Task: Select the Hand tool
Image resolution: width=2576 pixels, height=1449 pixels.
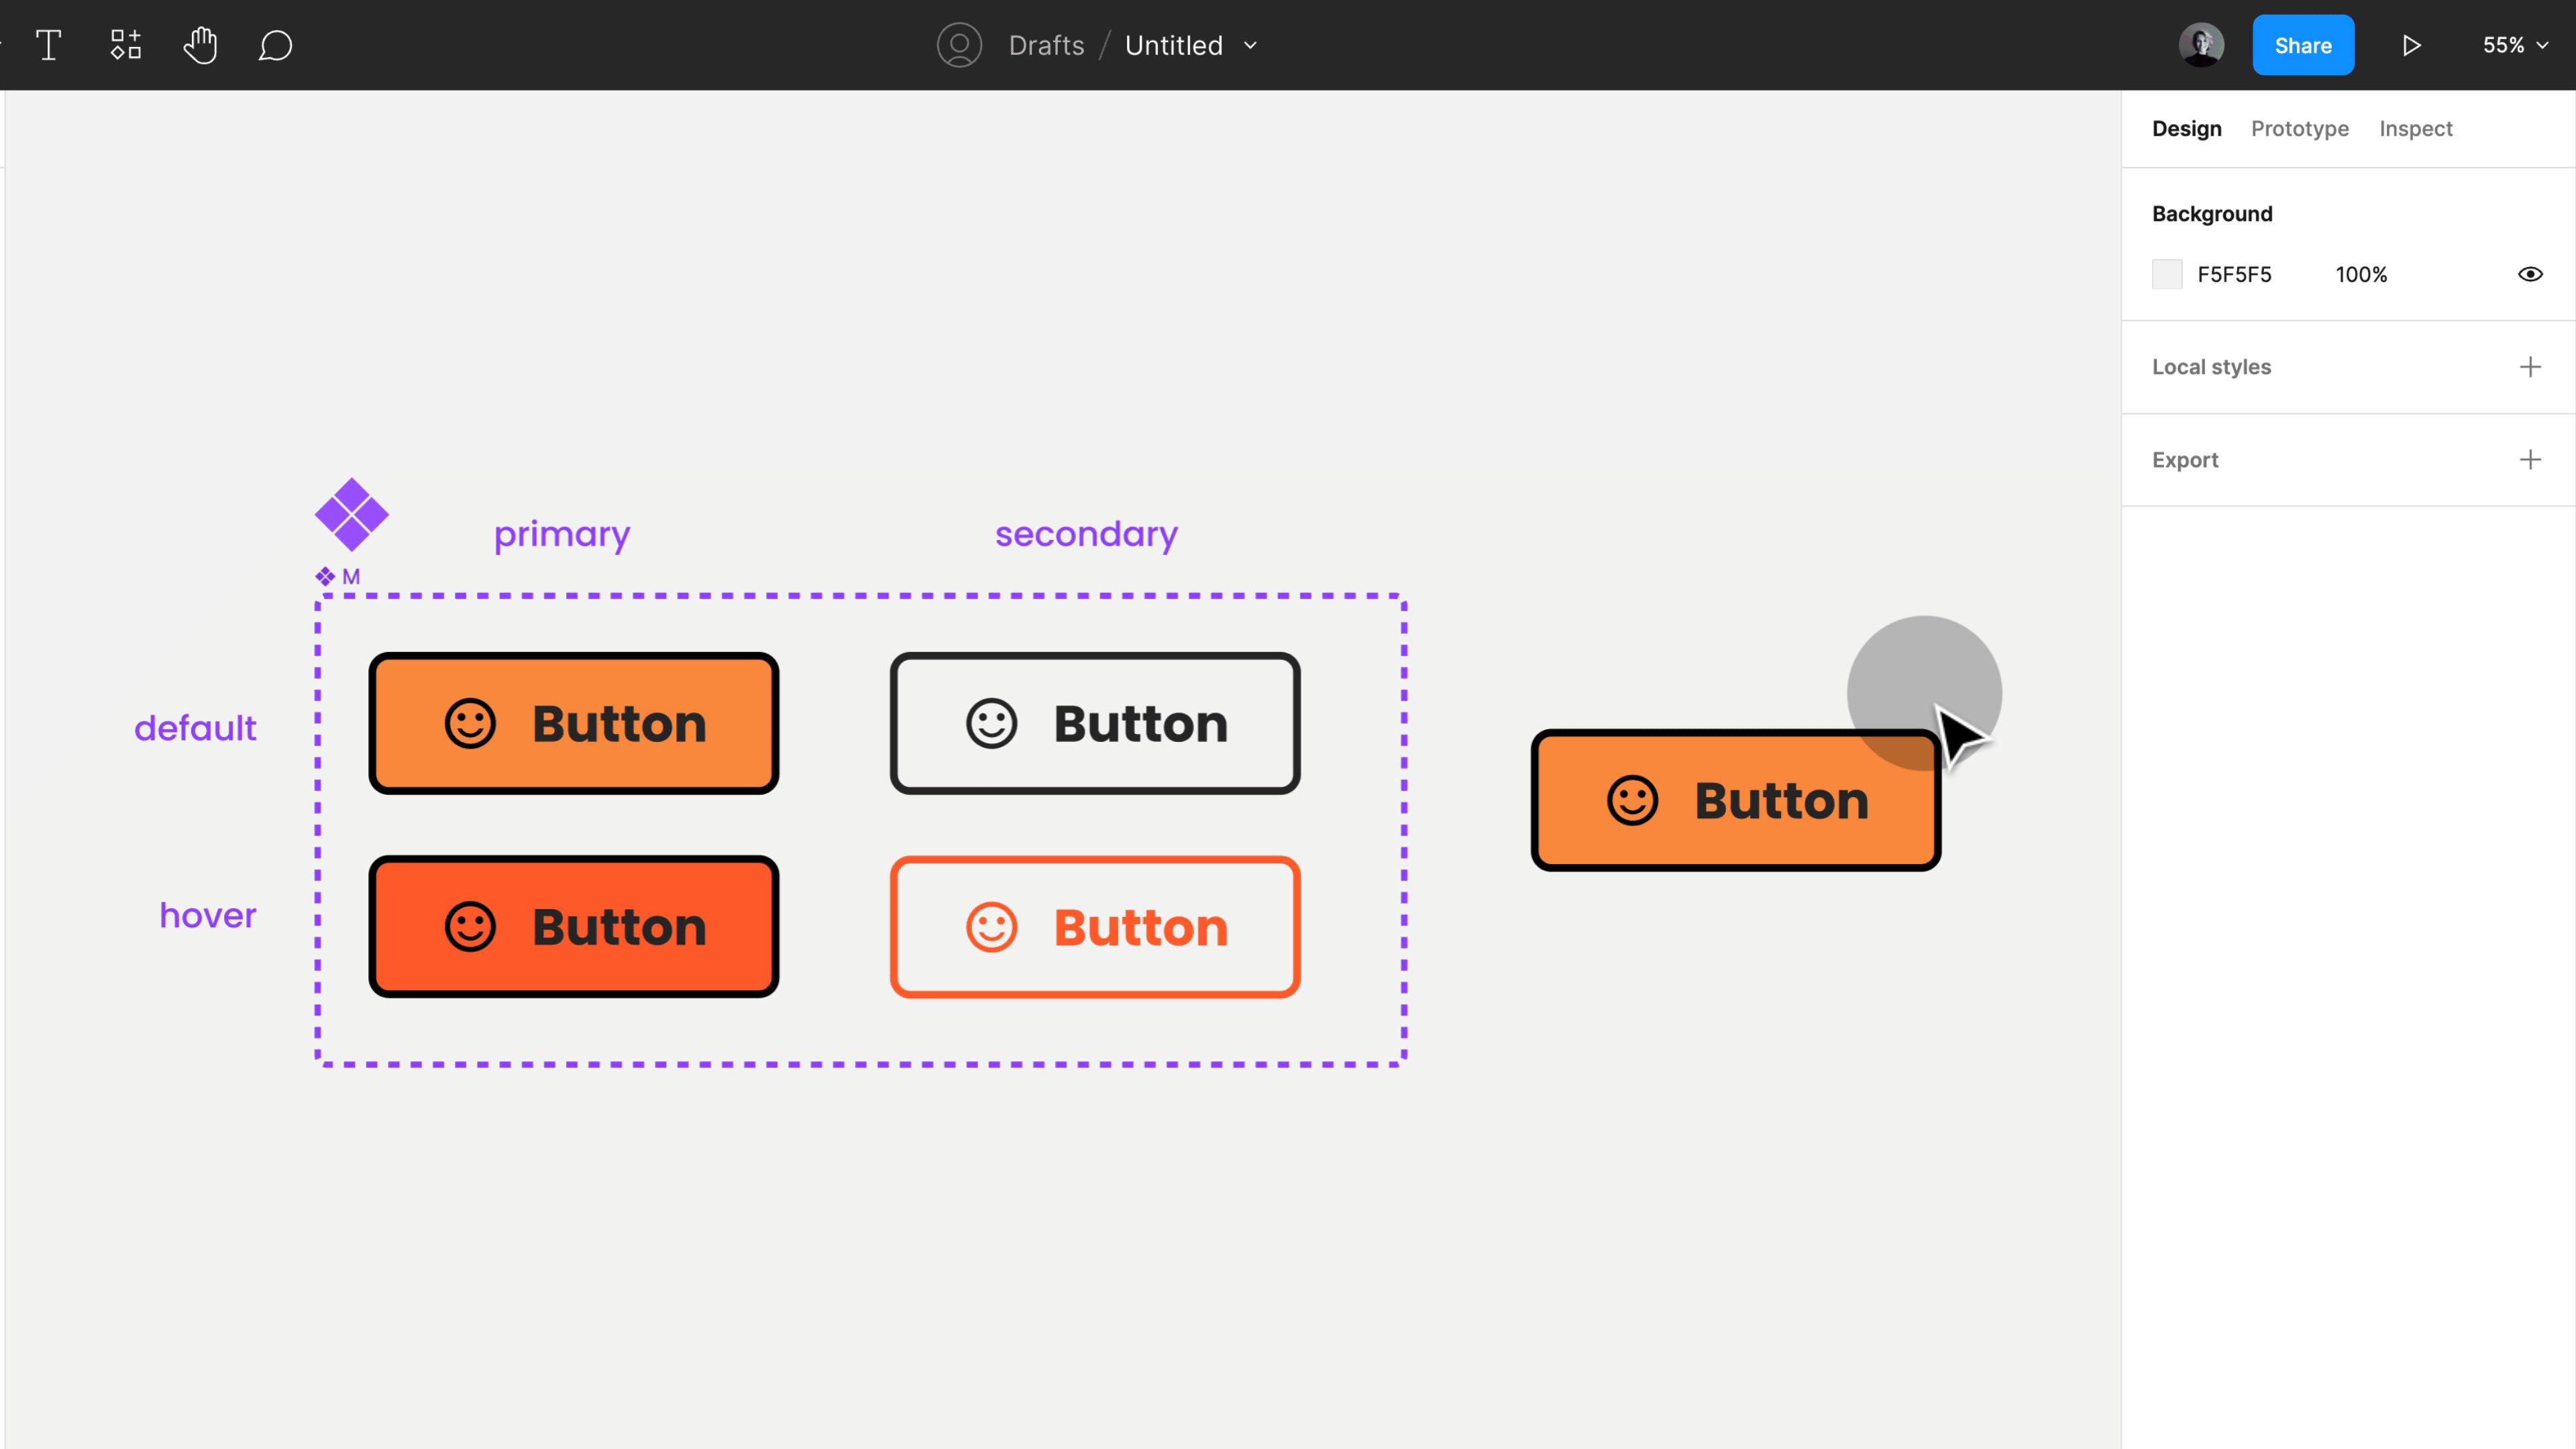Action: [200, 45]
